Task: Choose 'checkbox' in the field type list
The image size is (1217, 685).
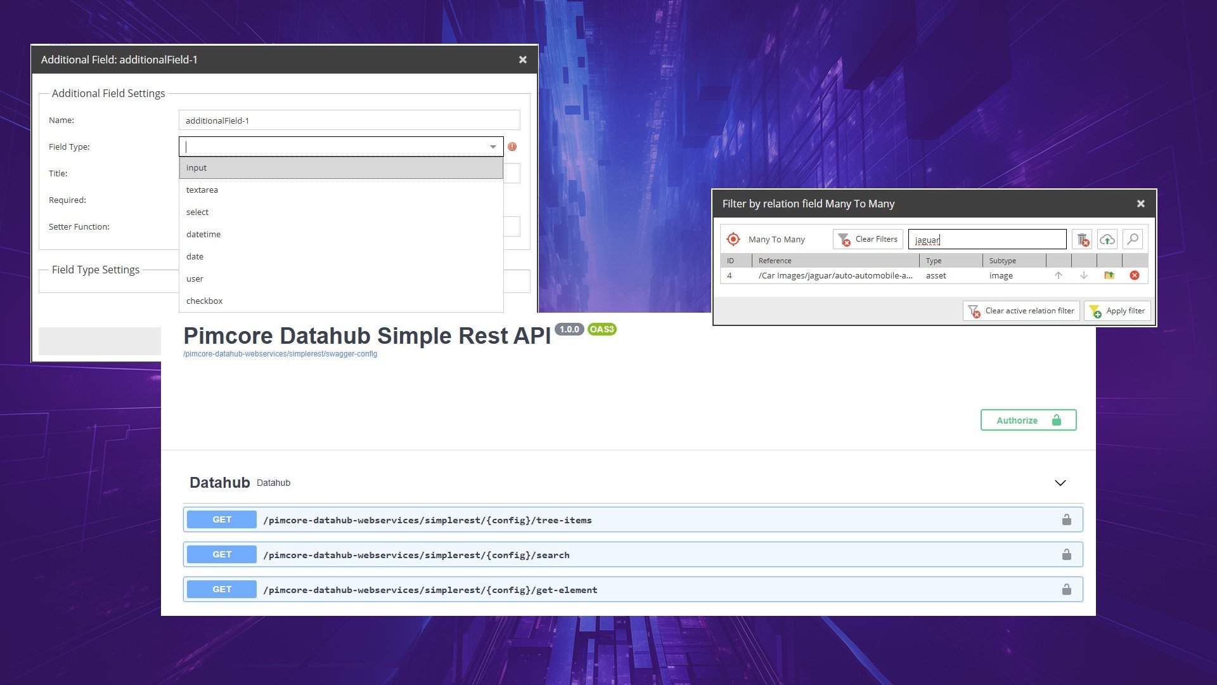Action: (205, 301)
